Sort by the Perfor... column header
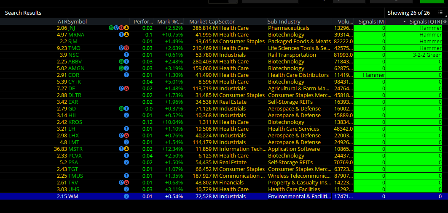Image resolution: width=448 pixels, height=213 pixels. click(x=143, y=22)
